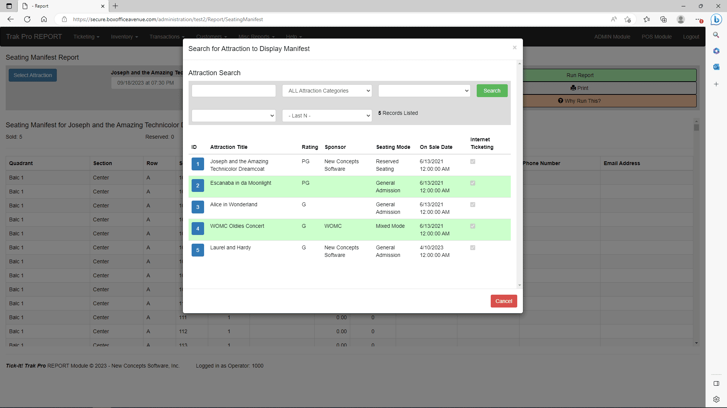Image resolution: width=727 pixels, height=408 pixels.
Task: Open the Inventory menu
Action: pyautogui.click(x=124, y=37)
